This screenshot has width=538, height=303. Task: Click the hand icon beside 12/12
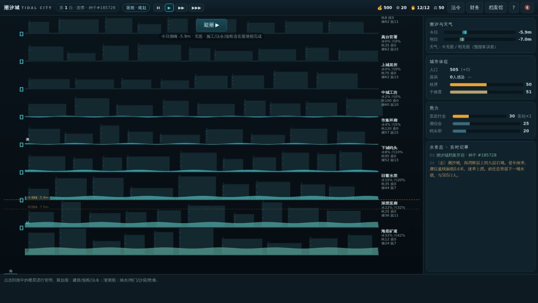point(413,7)
